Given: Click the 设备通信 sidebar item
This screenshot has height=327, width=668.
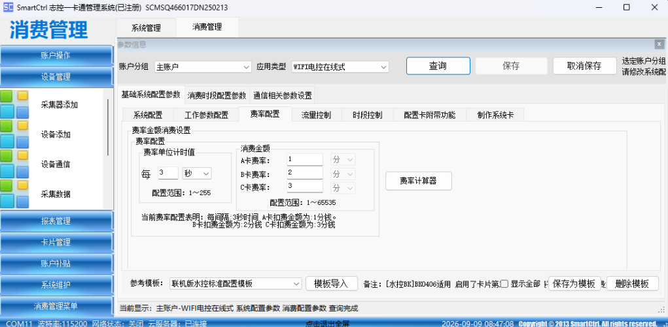Looking at the screenshot, I should 56,164.
